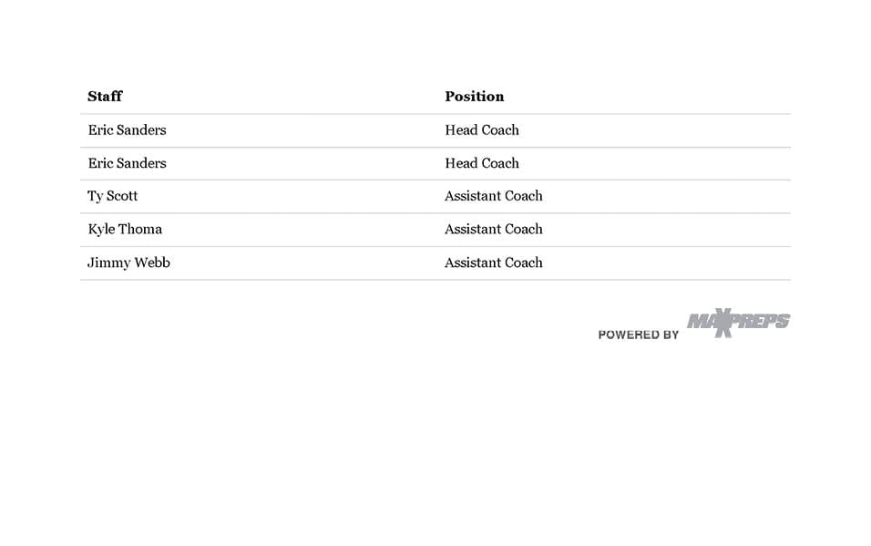
Task: Click the second Eric Sanders name
Action: tap(127, 163)
